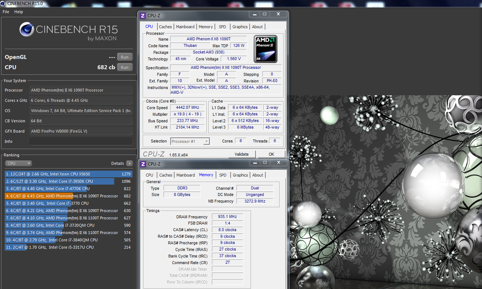
Task: Select ranking row 4.21 GHz Phenom II X6 1090T
Action: point(68,211)
